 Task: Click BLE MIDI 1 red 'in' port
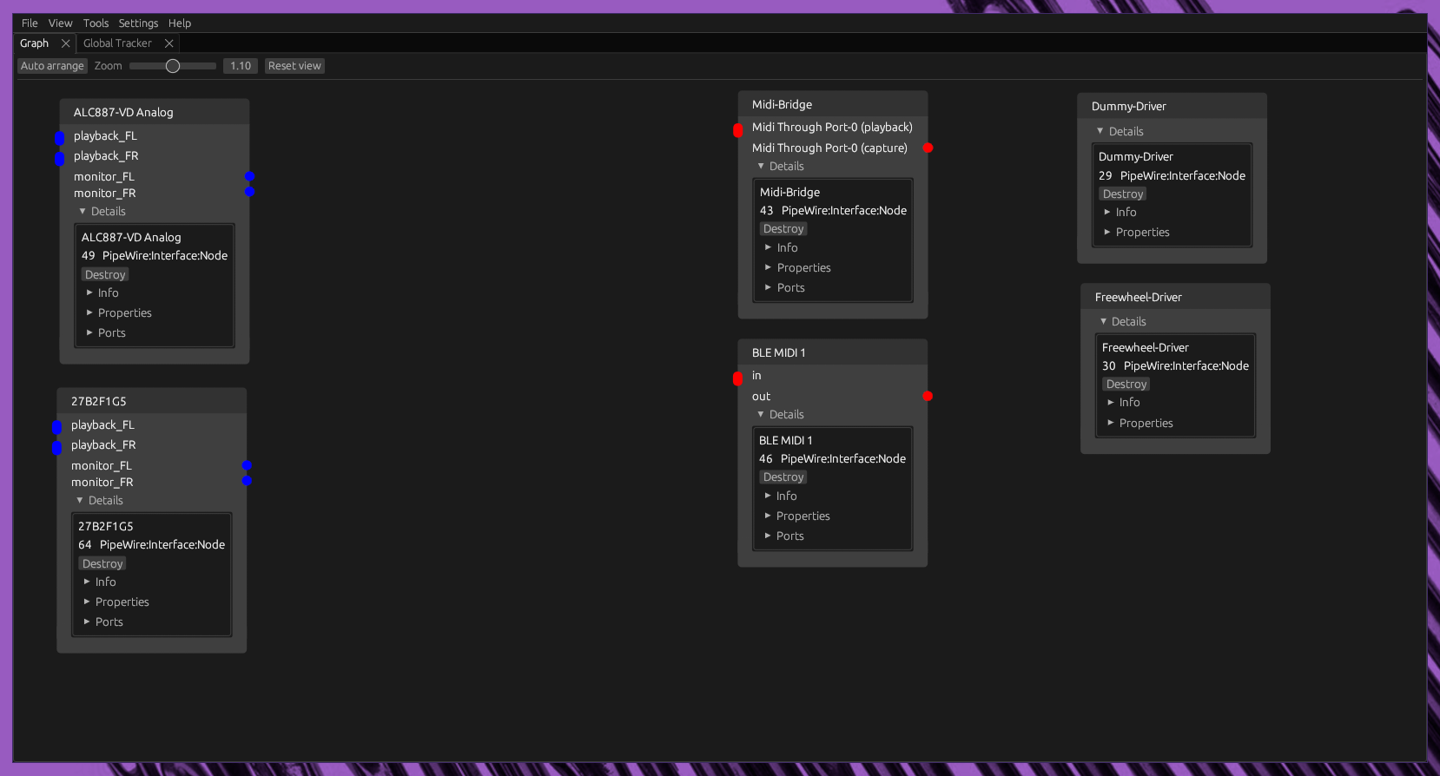737,378
